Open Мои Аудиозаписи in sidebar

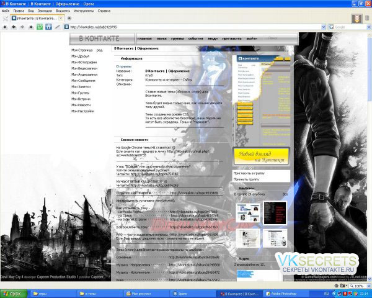(84, 74)
